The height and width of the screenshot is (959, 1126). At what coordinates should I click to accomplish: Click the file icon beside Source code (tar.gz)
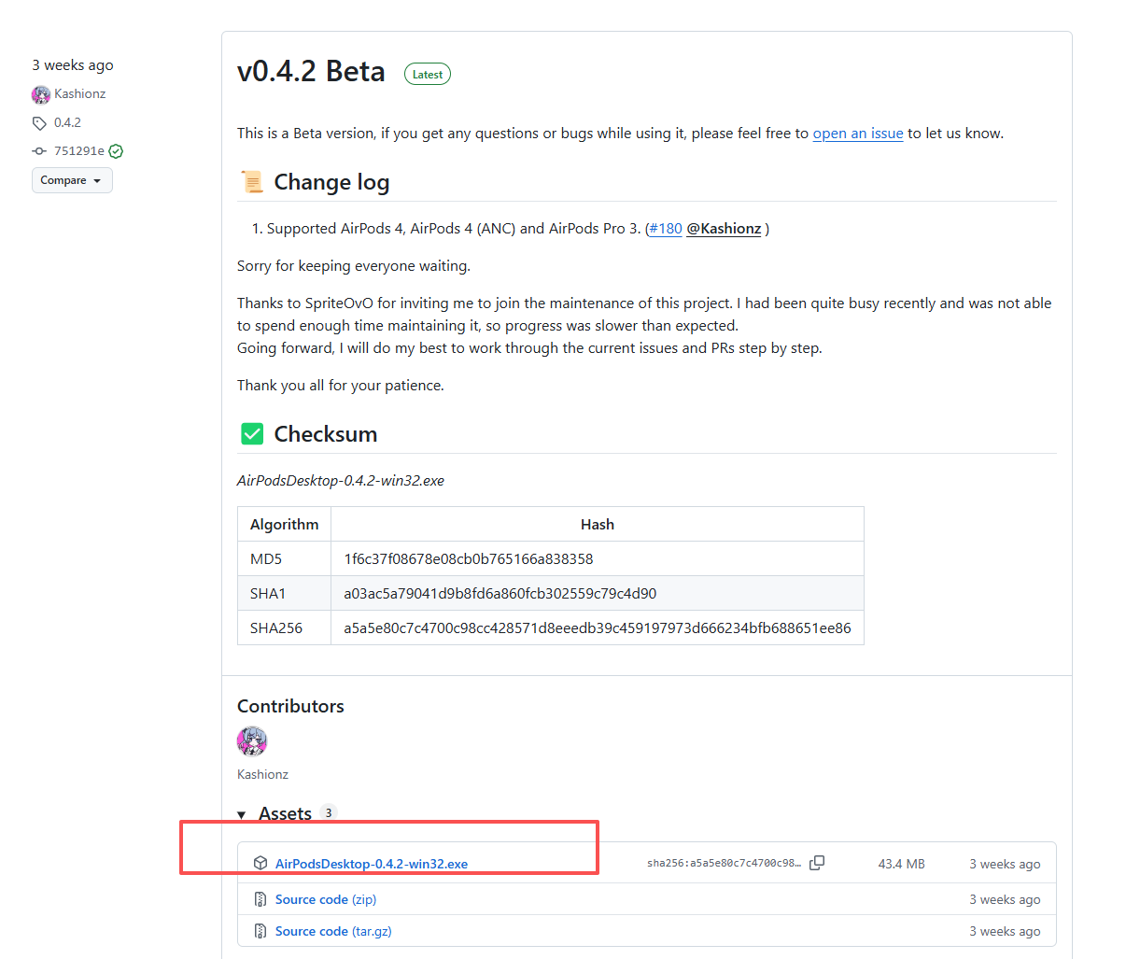(260, 931)
